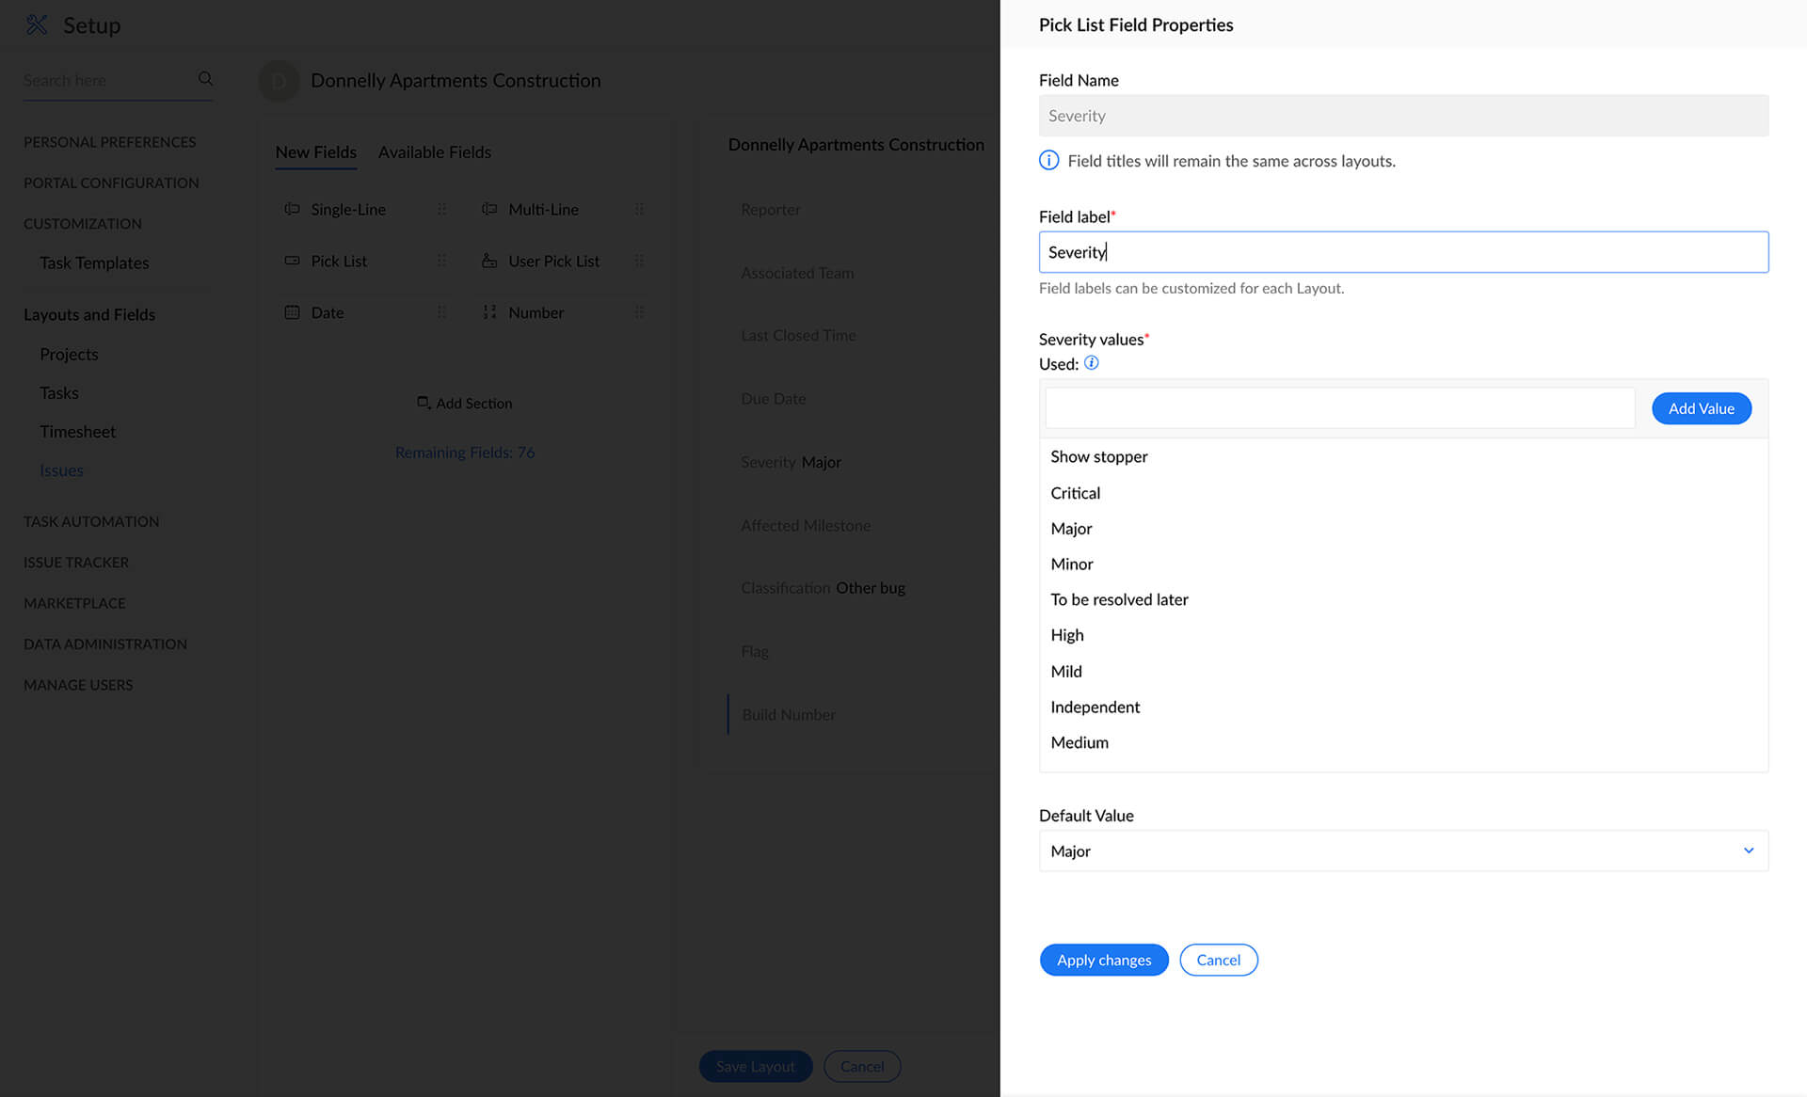1807x1097 pixels.
Task: Switch to Available Fields tab
Action: coord(435,152)
